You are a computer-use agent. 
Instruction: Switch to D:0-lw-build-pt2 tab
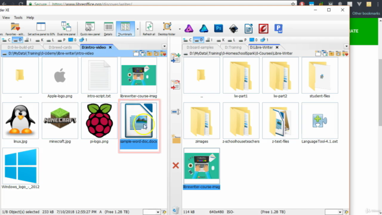coord(21,47)
